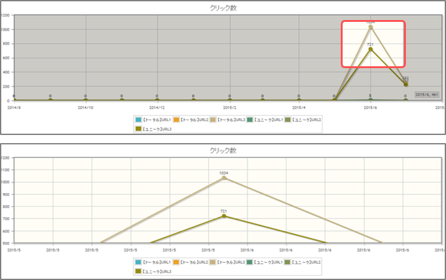Image resolution: width=446 pixels, height=280 pixels.
Task: Click 【トータル】URL2 orange swatch in upper chart
Action: point(177,120)
